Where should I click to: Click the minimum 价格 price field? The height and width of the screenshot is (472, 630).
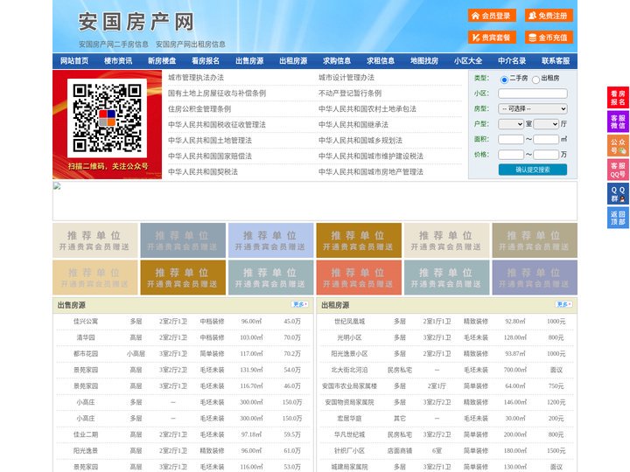point(511,155)
